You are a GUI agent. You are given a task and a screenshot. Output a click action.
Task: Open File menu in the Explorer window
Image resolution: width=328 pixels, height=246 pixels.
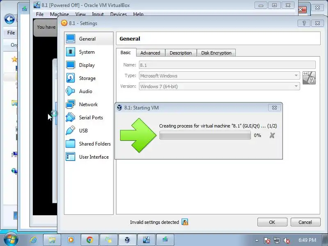pos(11,33)
